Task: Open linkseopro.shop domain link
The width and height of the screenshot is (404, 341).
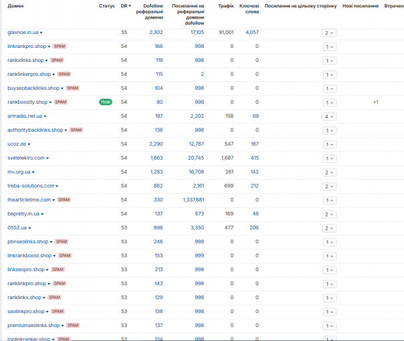Action: (26, 270)
